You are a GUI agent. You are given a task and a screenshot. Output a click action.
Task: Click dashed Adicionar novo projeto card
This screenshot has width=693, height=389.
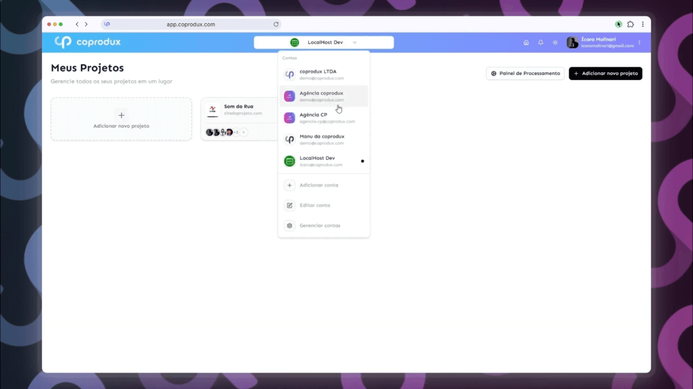[x=121, y=119]
